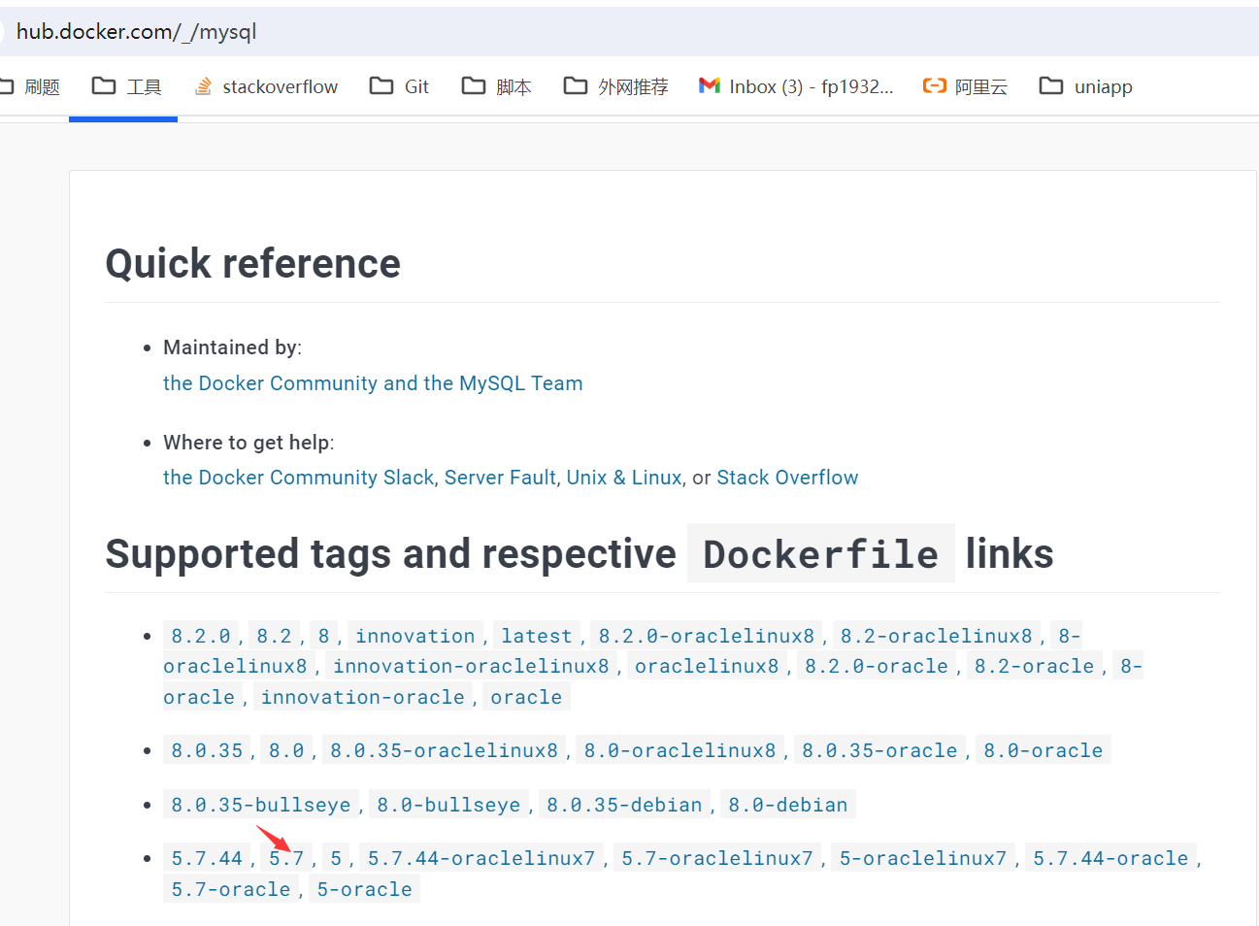Click the 8.0.35 tag link

[208, 750]
